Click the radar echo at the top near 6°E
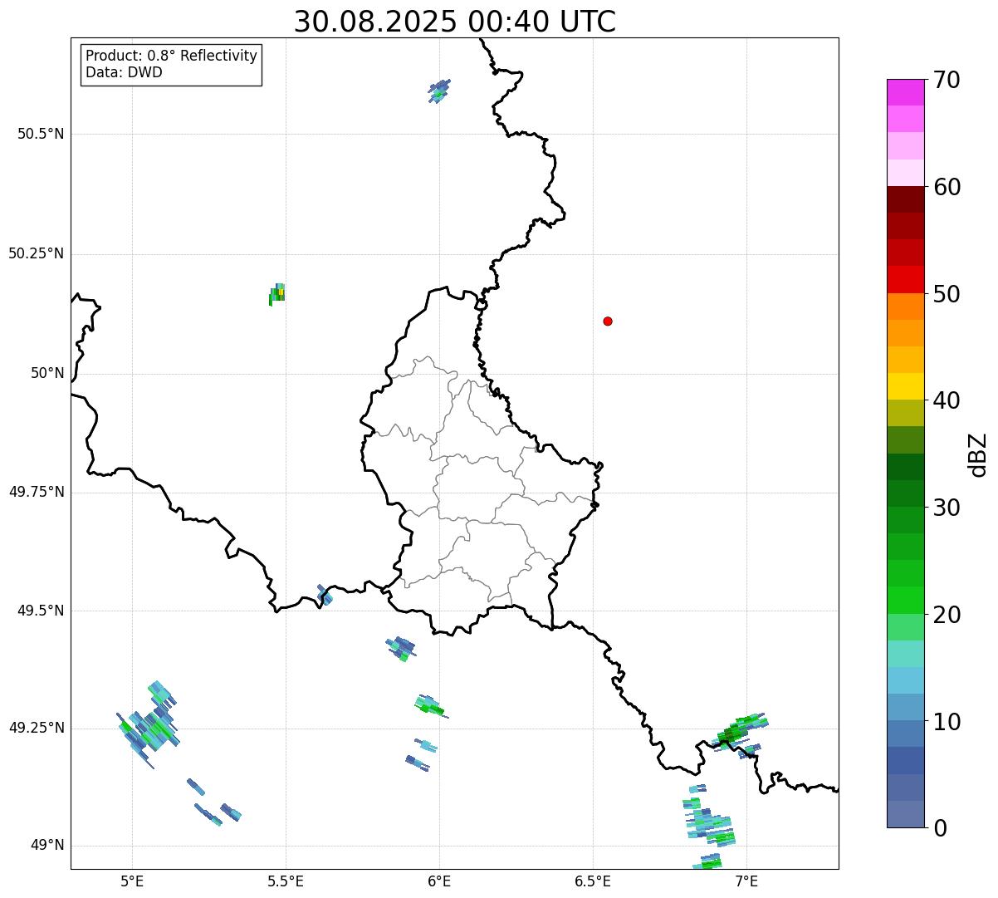This screenshot has height=898, width=998. click(x=439, y=89)
